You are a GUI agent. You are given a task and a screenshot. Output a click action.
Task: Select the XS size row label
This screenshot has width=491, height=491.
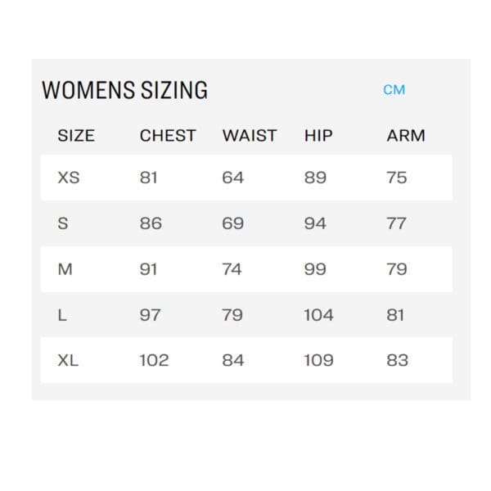point(69,178)
